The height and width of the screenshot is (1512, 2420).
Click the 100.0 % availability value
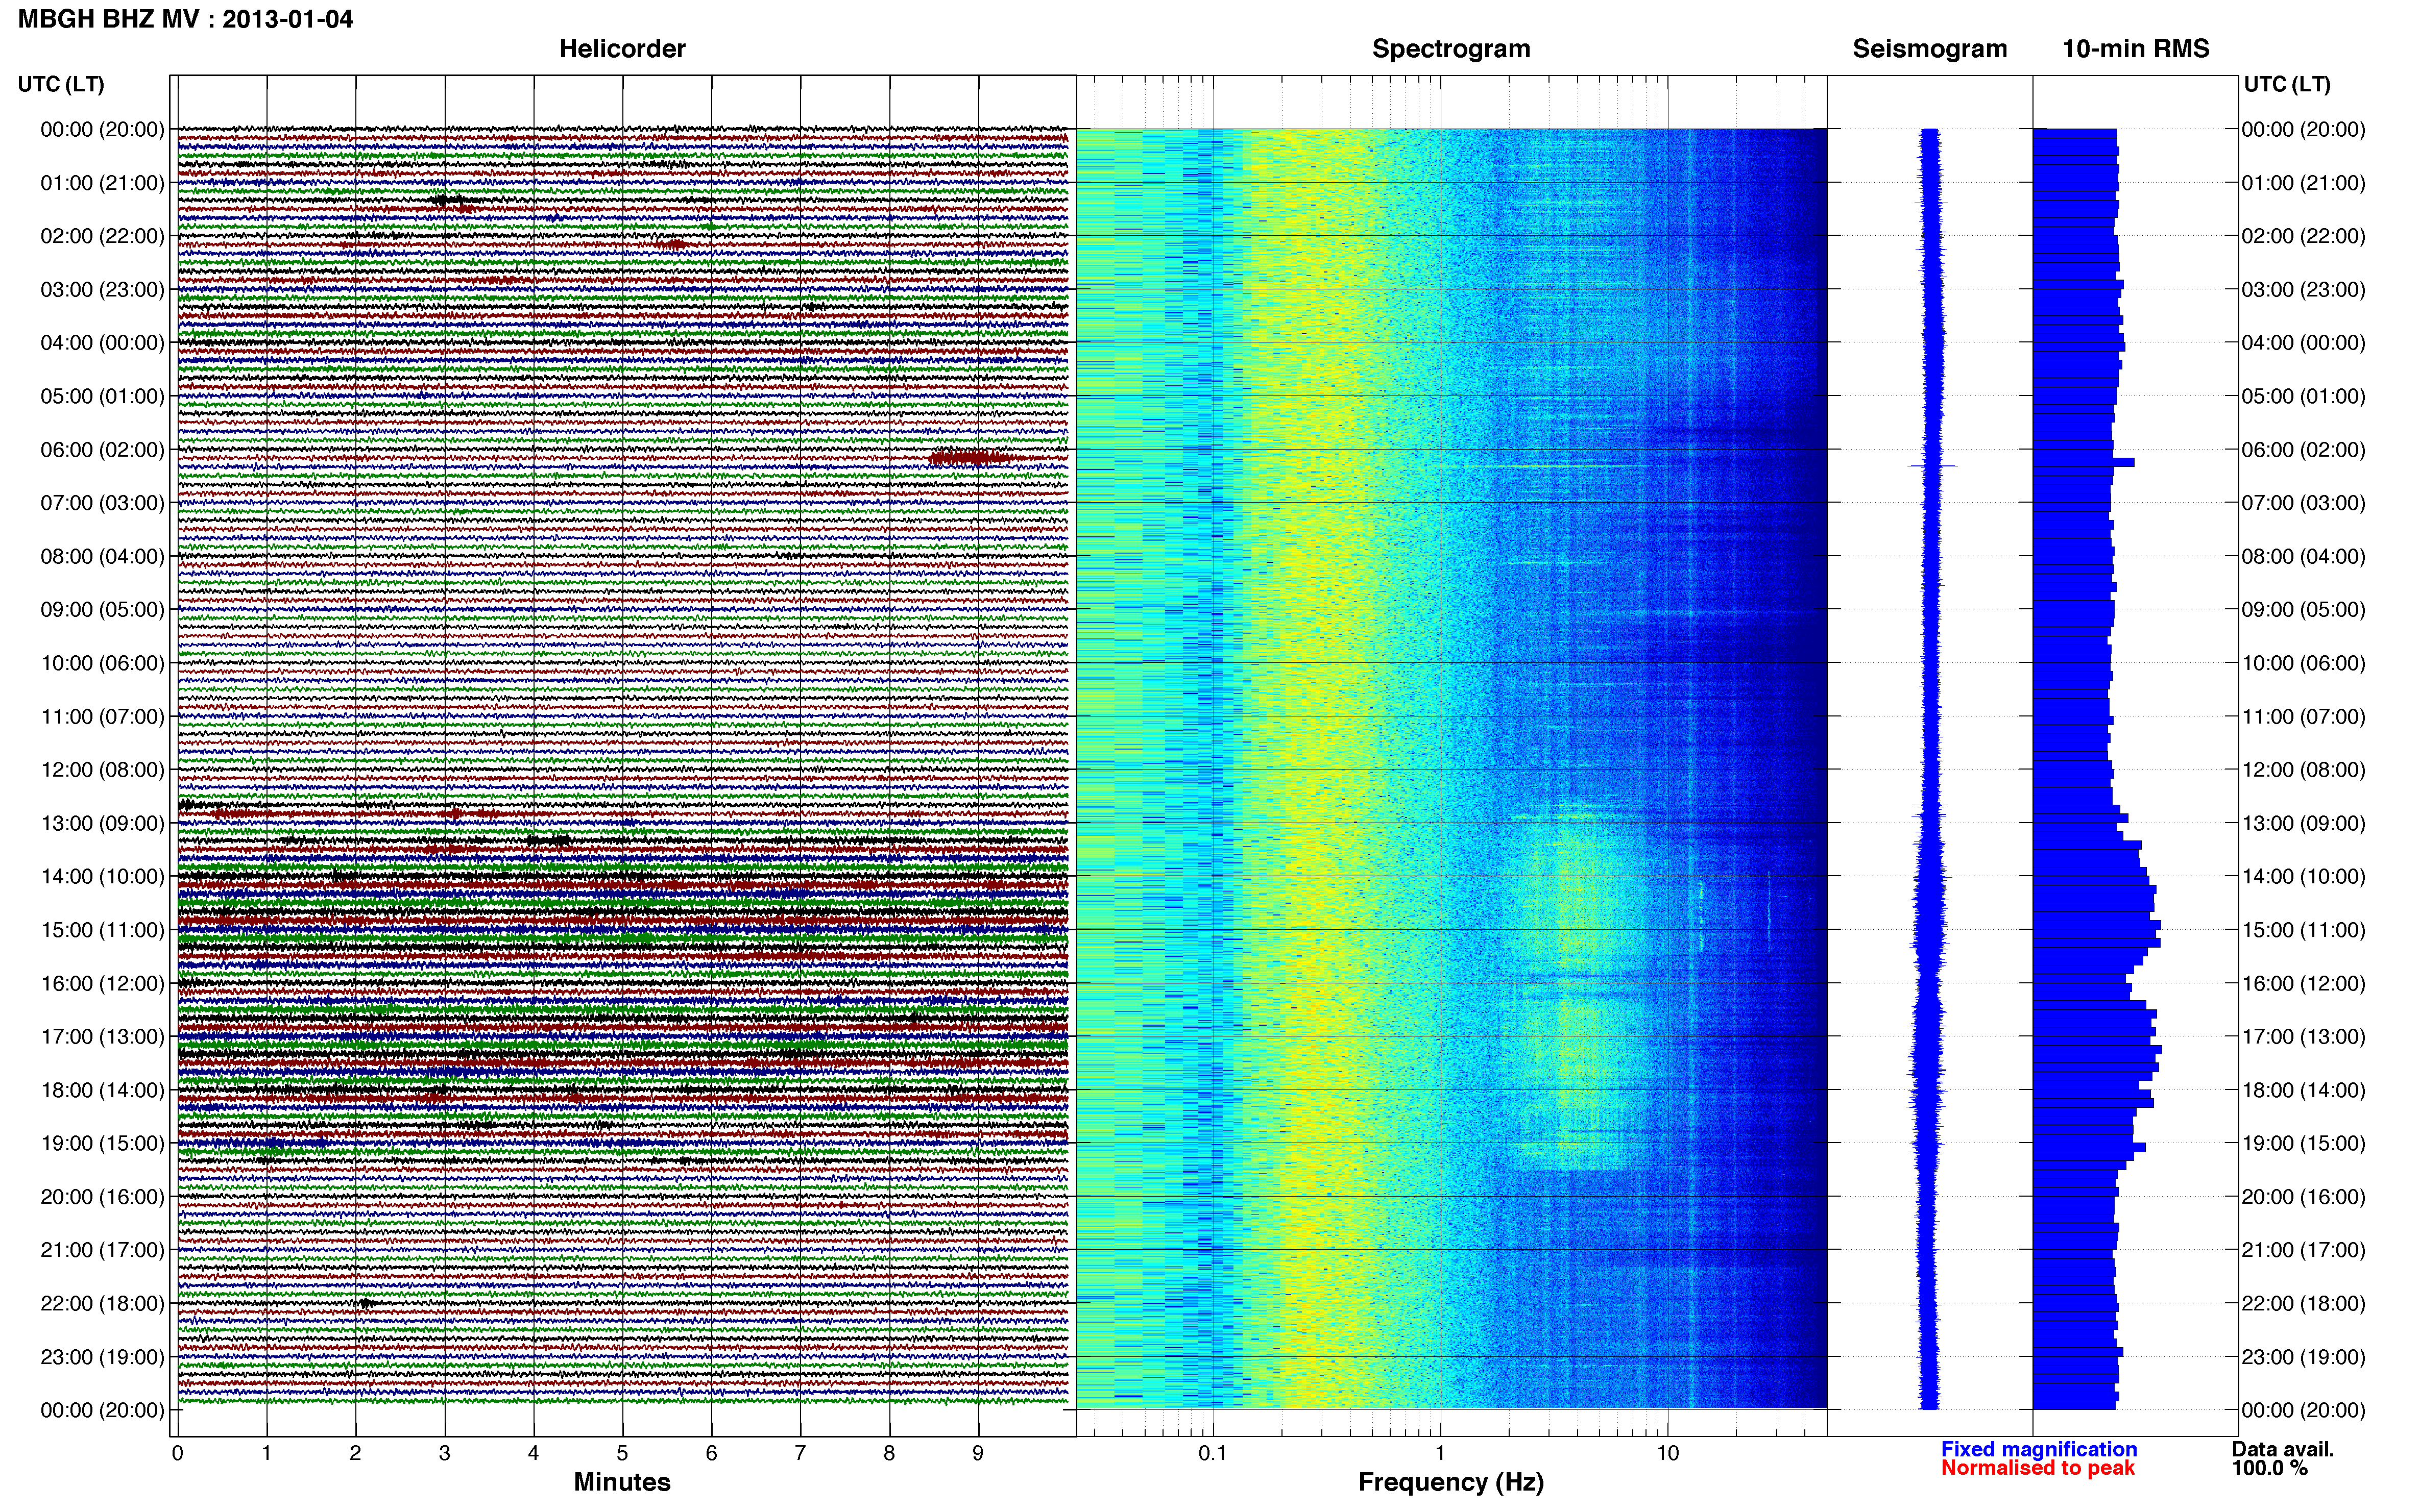[2270, 1468]
